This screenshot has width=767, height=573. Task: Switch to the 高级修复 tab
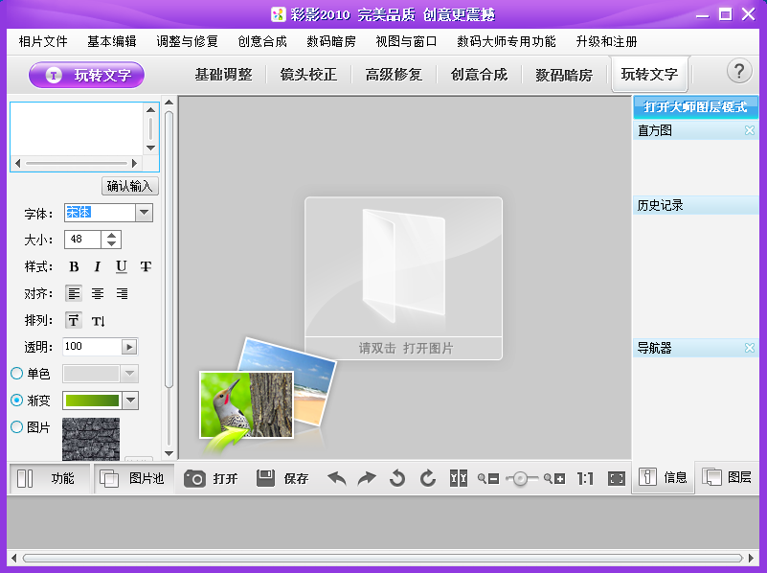(394, 74)
